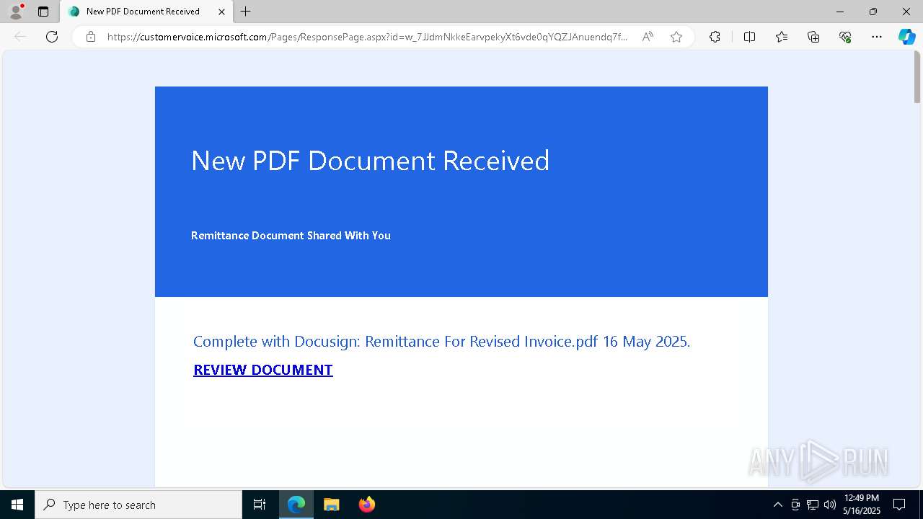Viewport: 923px width, 519px height.
Task: Open the network status tray icon
Action: tap(813, 505)
